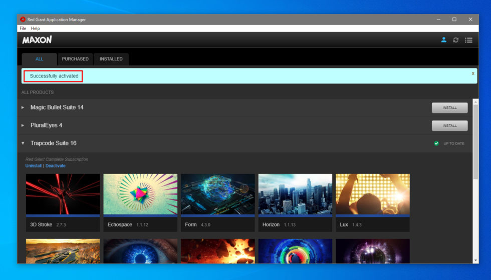Click the refresh icon

coord(455,40)
